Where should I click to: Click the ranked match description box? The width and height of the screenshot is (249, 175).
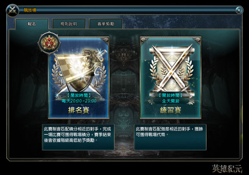pos(78,137)
